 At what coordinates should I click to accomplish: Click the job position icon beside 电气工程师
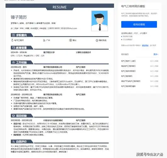[12, 40]
